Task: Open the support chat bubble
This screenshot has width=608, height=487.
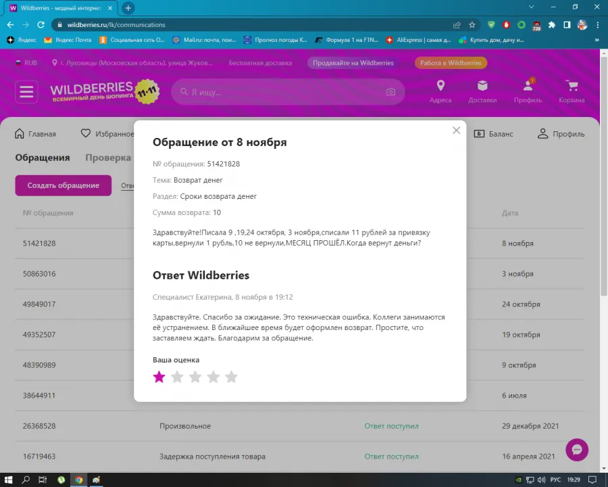Action: pos(577,450)
